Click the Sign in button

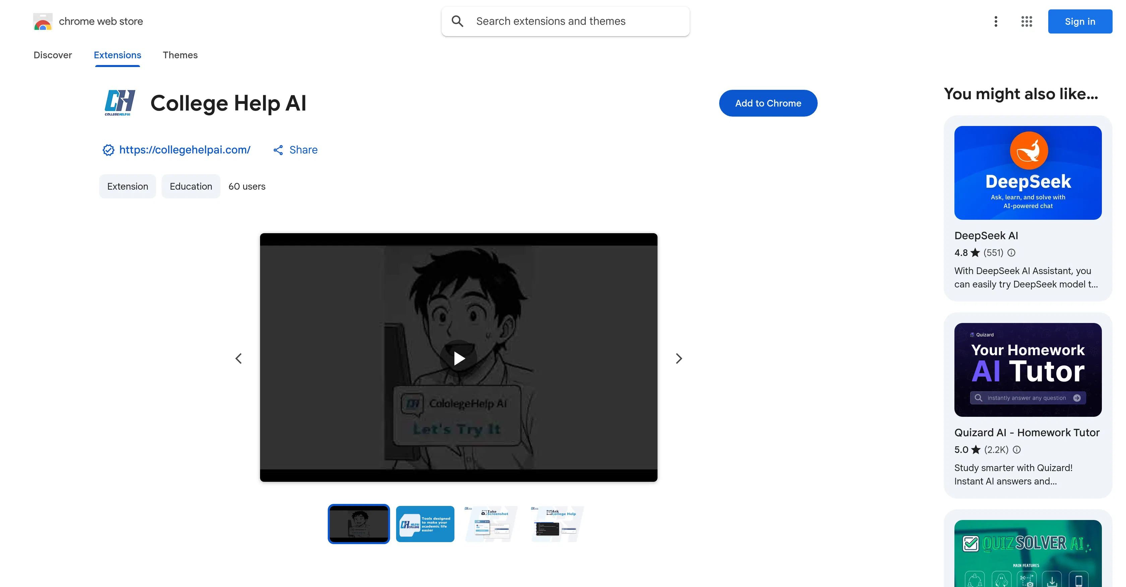pyautogui.click(x=1080, y=21)
